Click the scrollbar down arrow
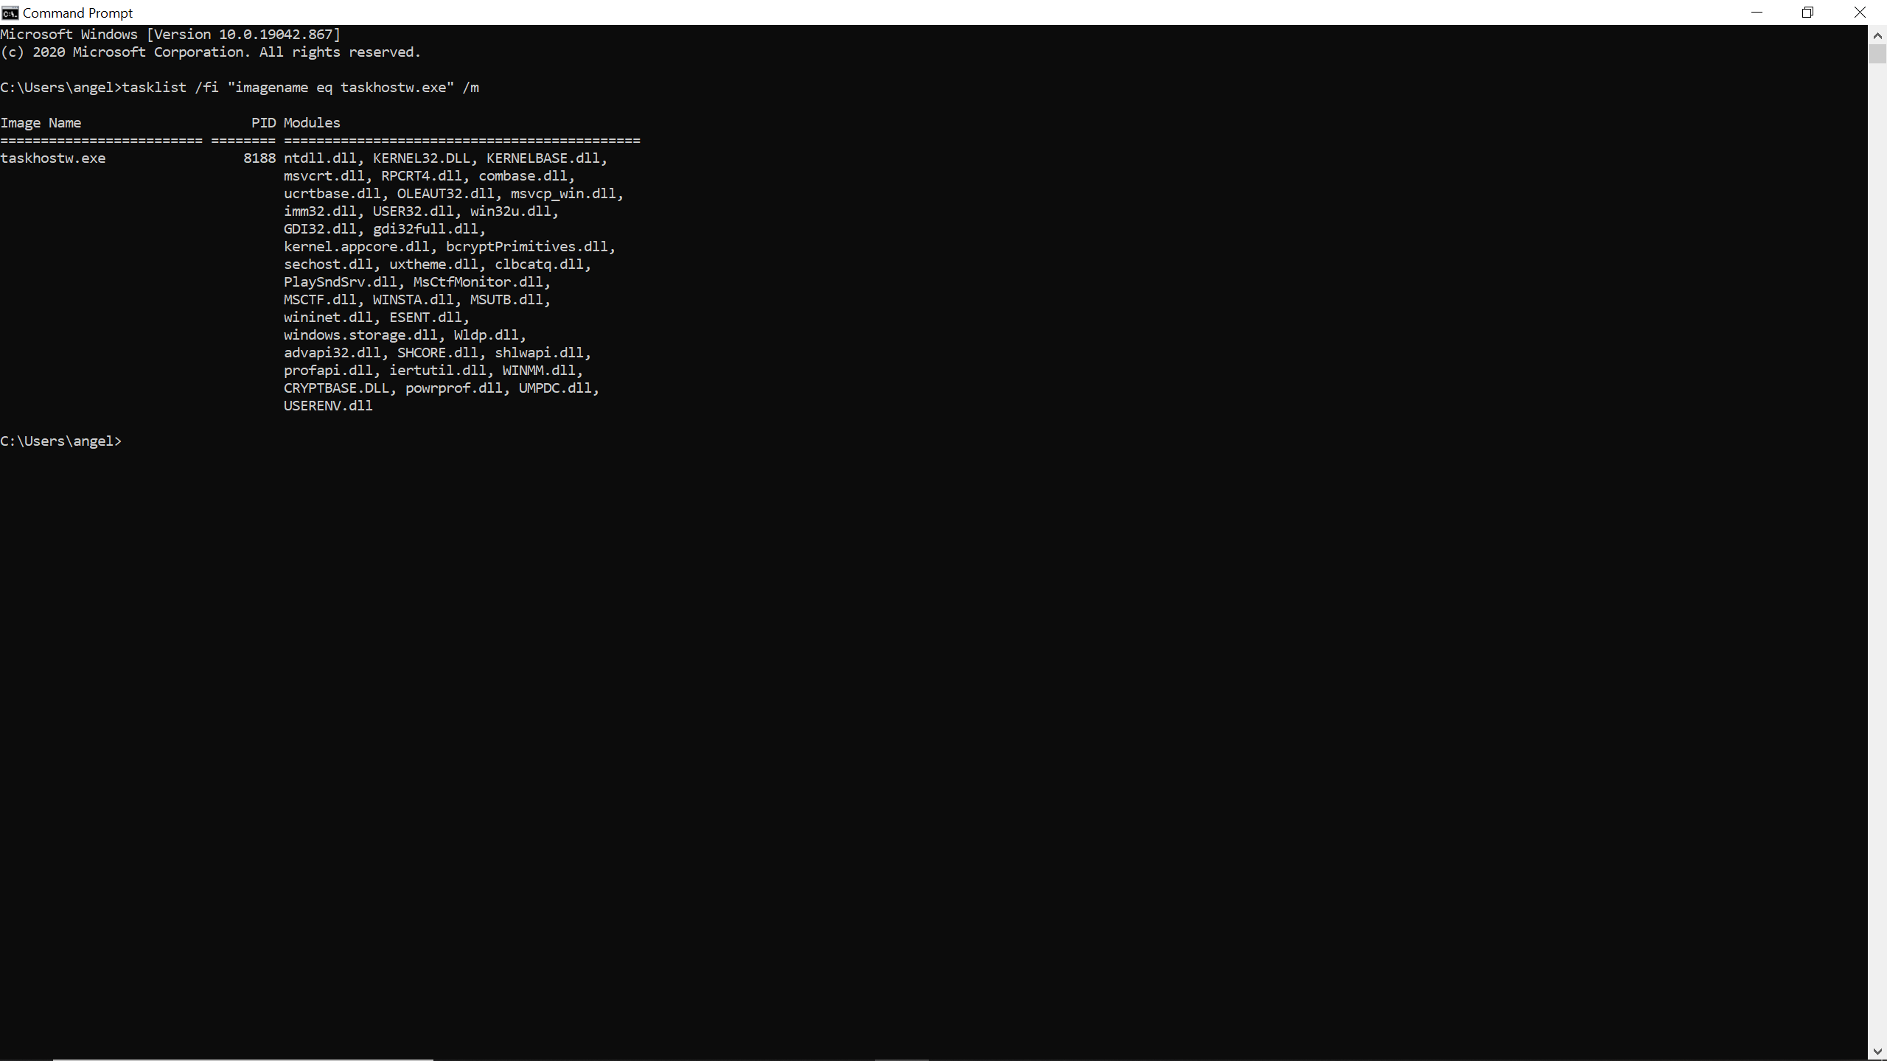The width and height of the screenshot is (1887, 1061). [x=1877, y=1051]
